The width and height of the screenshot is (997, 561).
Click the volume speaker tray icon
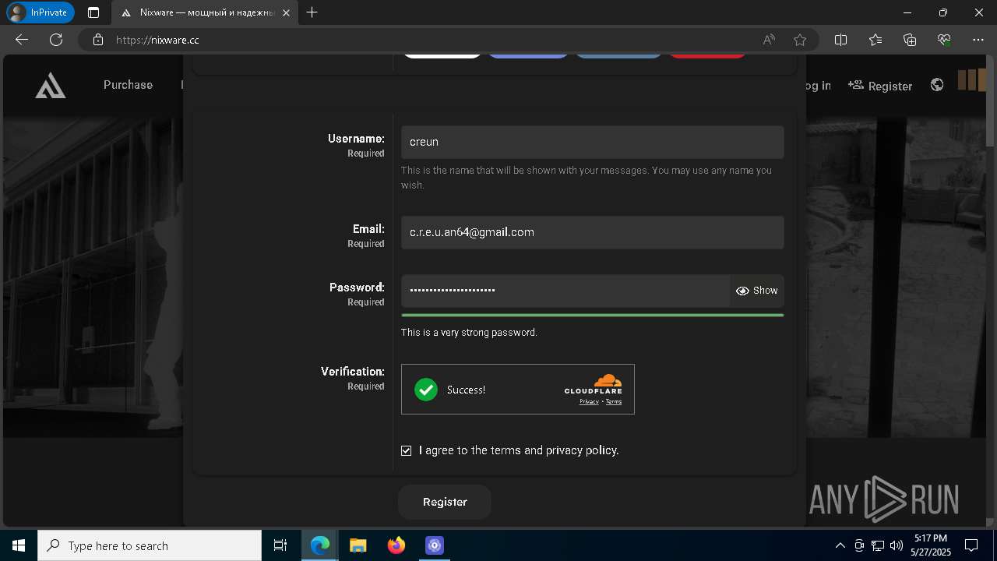[x=897, y=545]
